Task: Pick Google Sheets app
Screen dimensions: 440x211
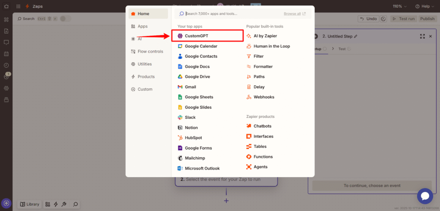Action: click(x=196, y=97)
